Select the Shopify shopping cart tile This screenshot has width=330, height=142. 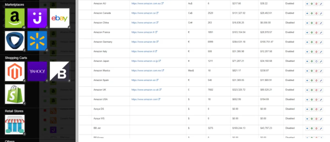point(15,94)
